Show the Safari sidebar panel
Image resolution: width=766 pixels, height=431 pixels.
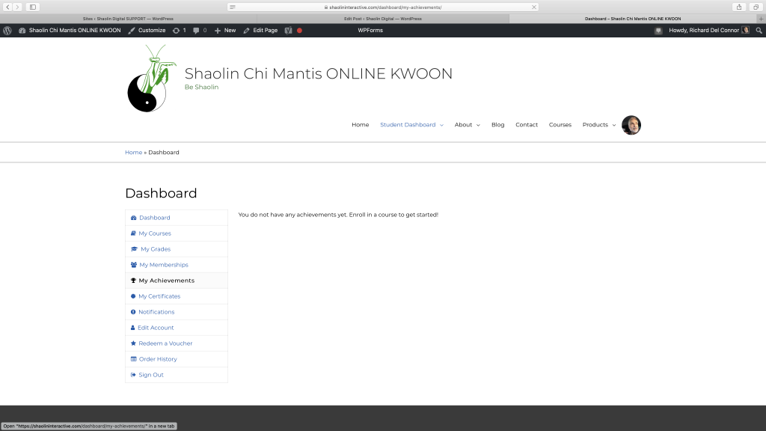tap(33, 7)
